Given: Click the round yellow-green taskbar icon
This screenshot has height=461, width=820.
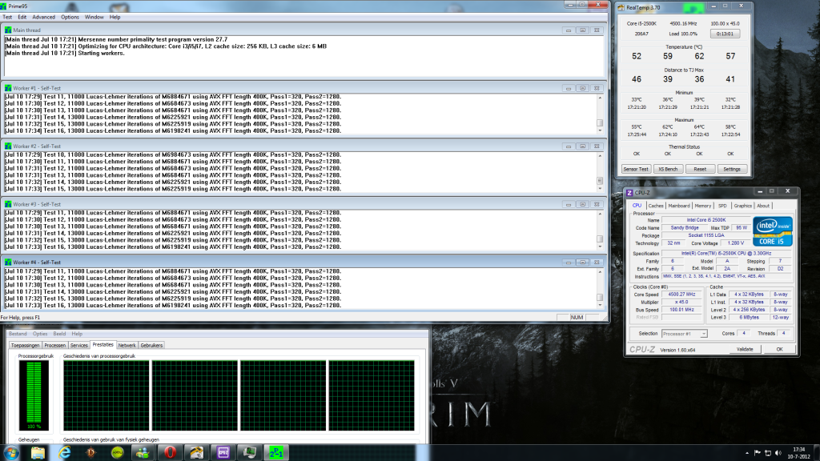Looking at the screenshot, I should (x=117, y=453).
